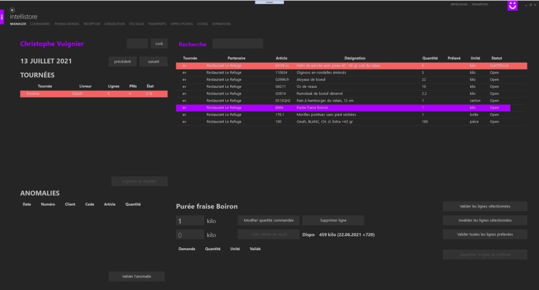Open the Stockage tab
Image resolution: width=539 pixels, height=290 pixels.
tap(136, 24)
